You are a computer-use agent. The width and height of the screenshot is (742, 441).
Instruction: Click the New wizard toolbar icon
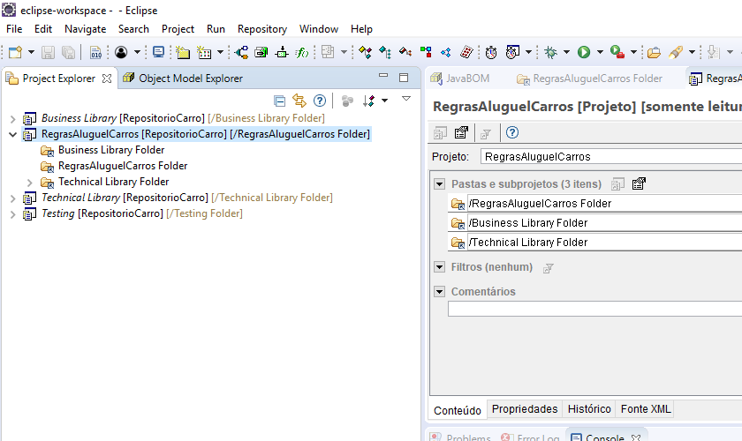pyautogui.click(x=15, y=52)
